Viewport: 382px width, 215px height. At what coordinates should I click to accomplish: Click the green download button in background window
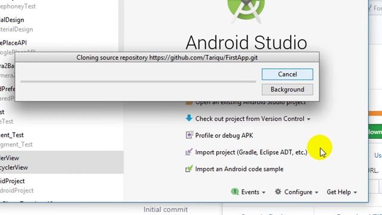[375, 131]
